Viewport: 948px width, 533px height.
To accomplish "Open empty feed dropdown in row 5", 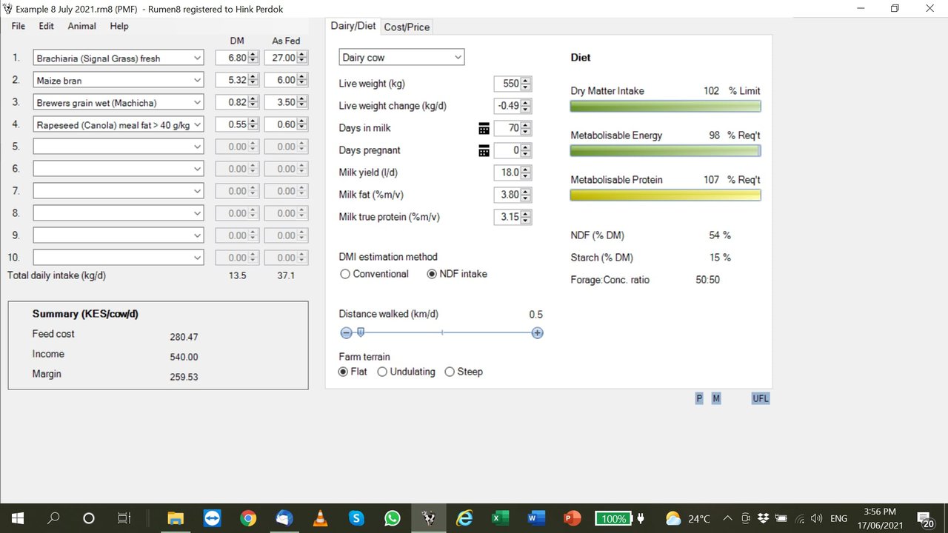I will [x=118, y=147].
